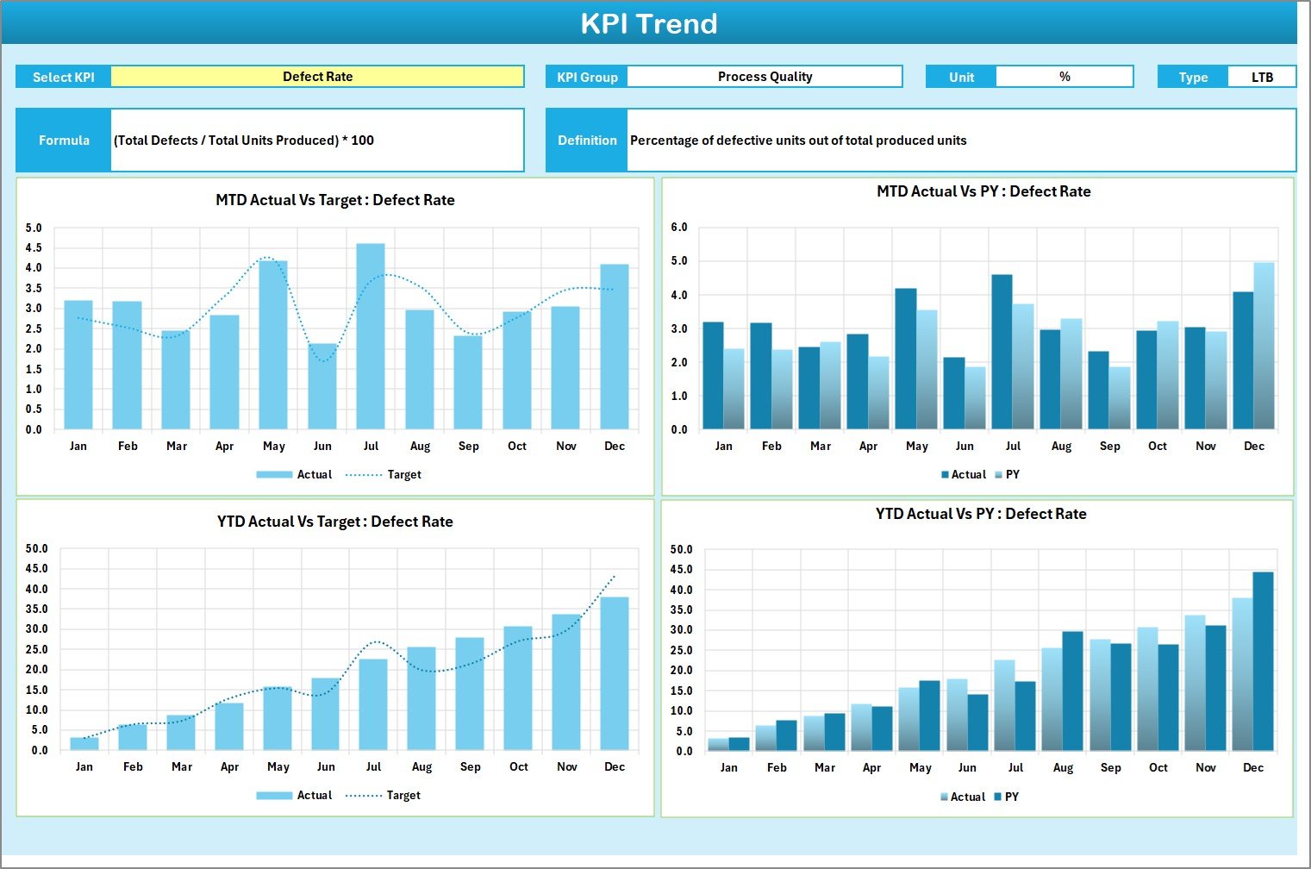
Task: Click Target legend entry in YTD Target chart
Action: point(403,796)
